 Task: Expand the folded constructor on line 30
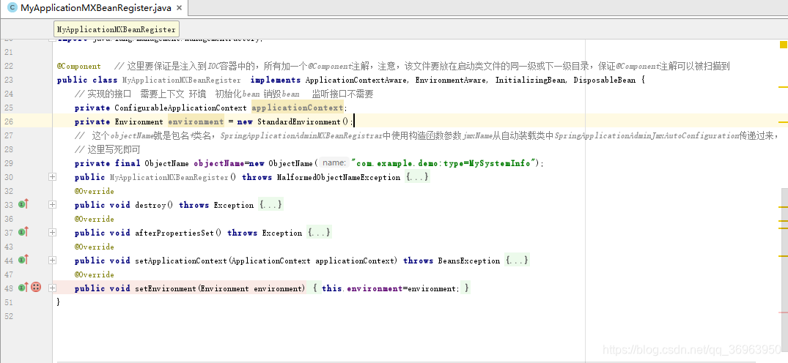pyautogui.click(x=52, y=177)
